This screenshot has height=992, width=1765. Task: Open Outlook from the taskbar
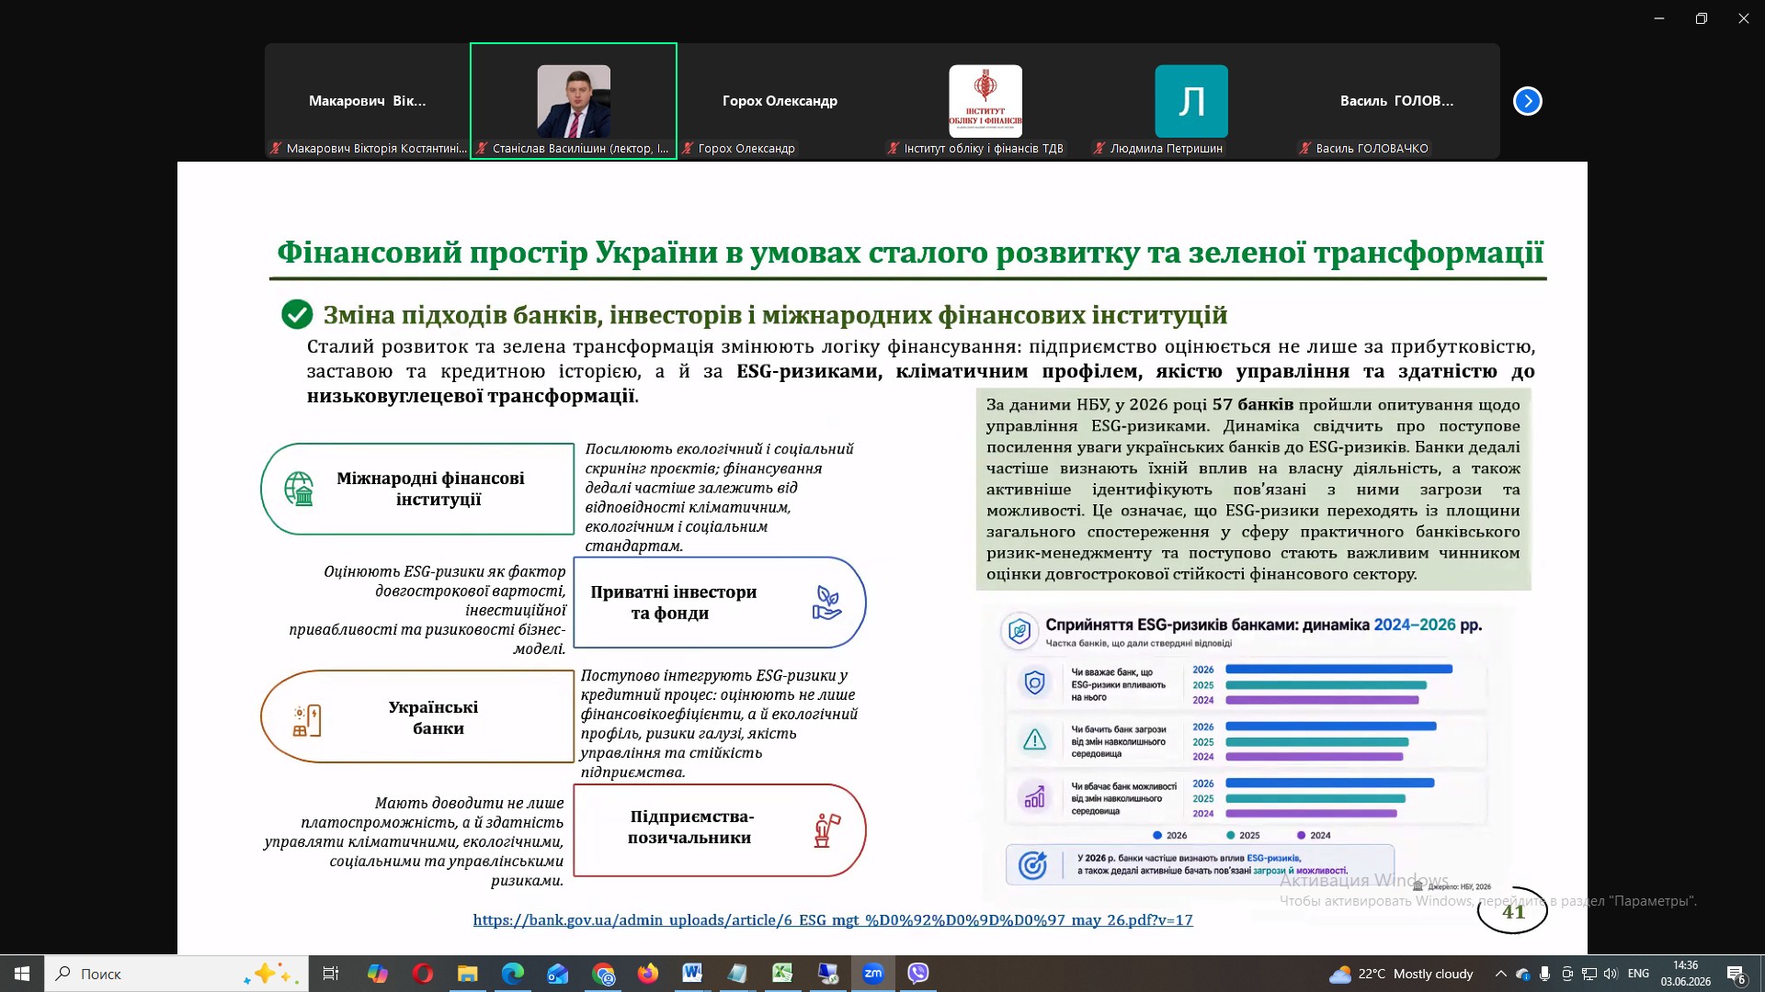[x=557, y=974]
